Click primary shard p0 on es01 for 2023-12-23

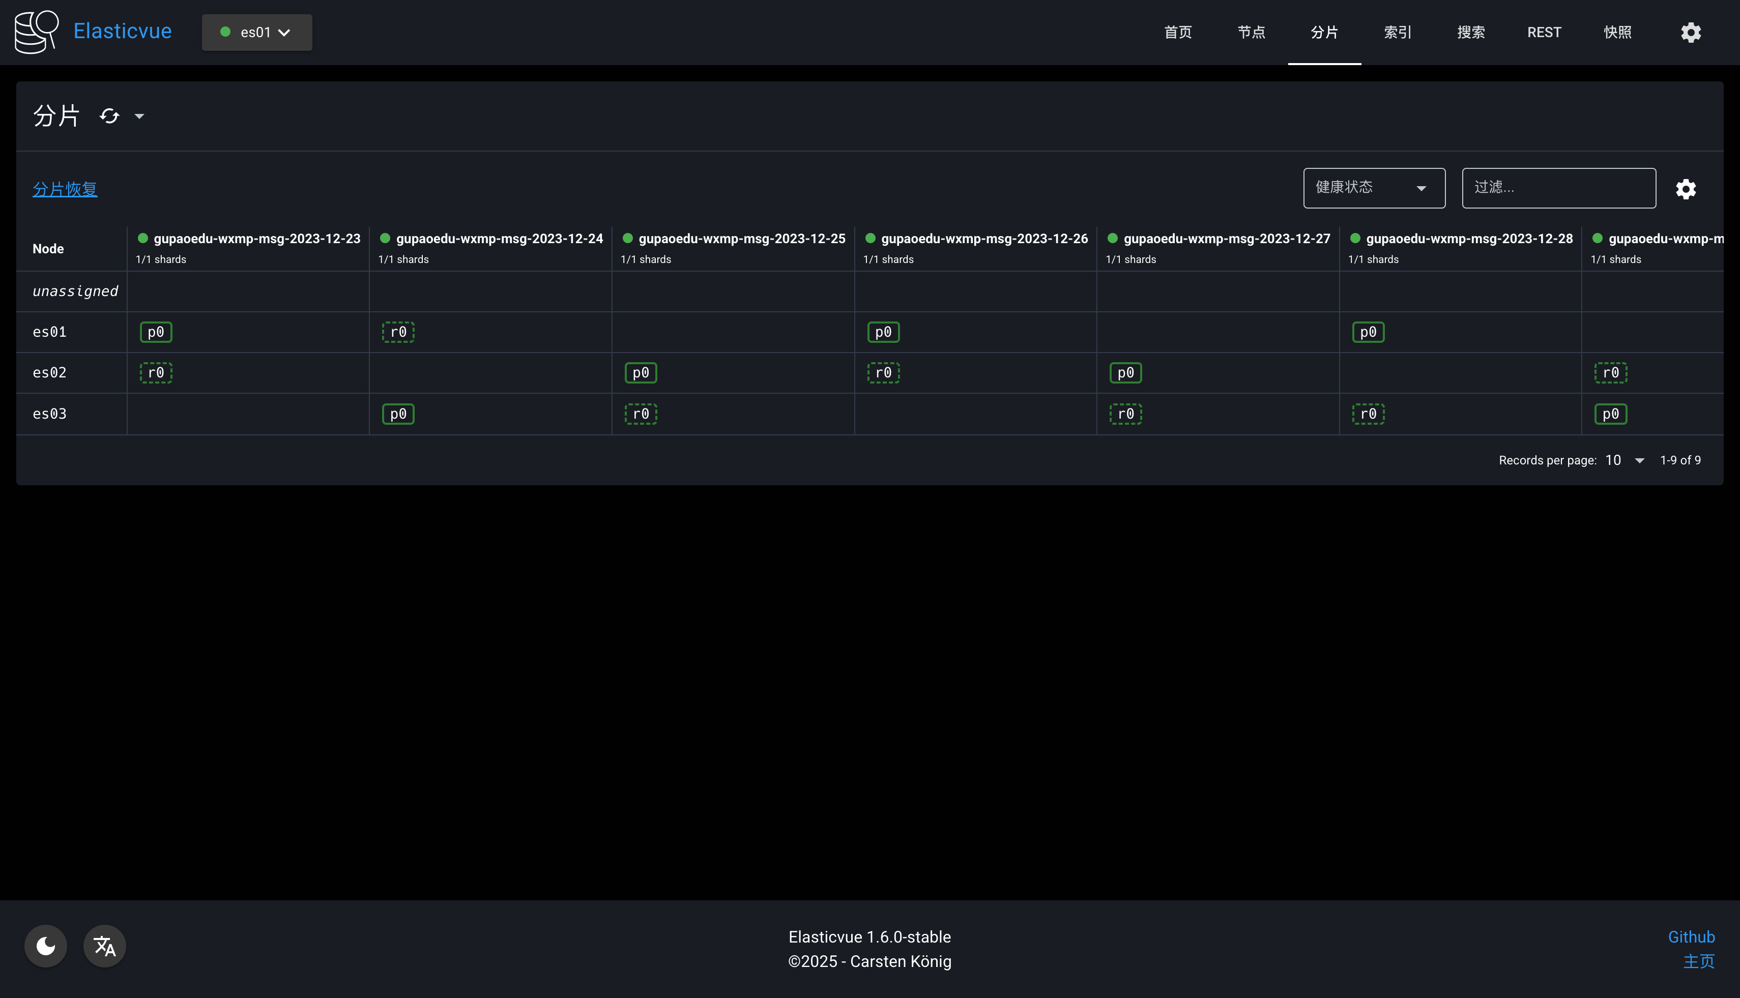156,333
